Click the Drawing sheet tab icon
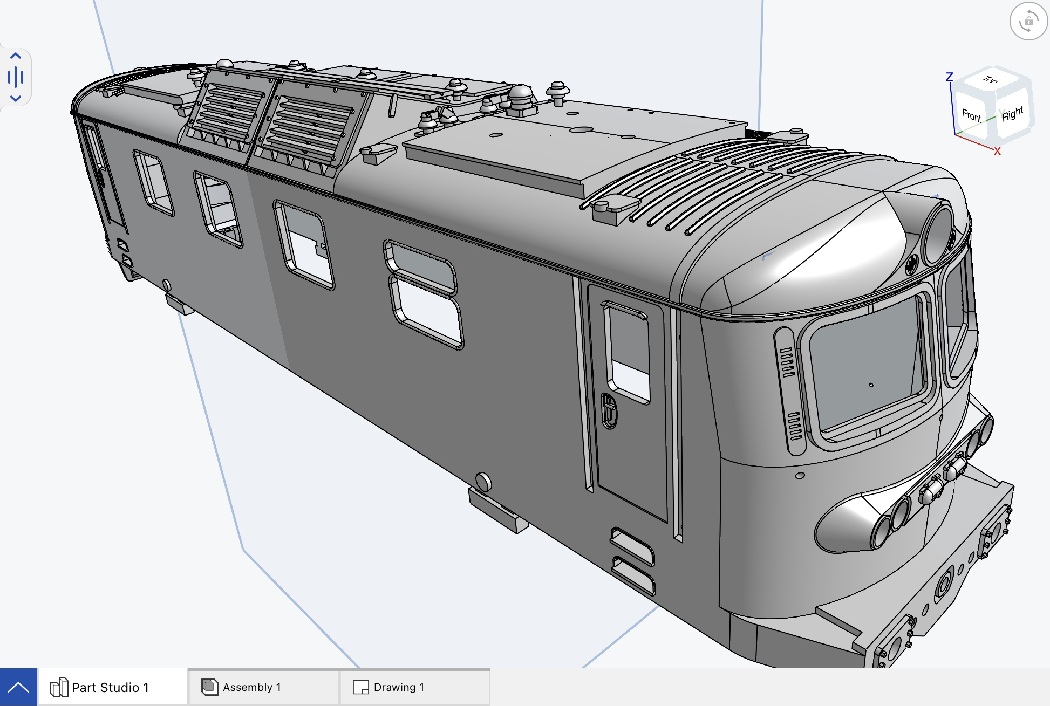The height and width of the screenshot is (706, 1050). point(360,687)
